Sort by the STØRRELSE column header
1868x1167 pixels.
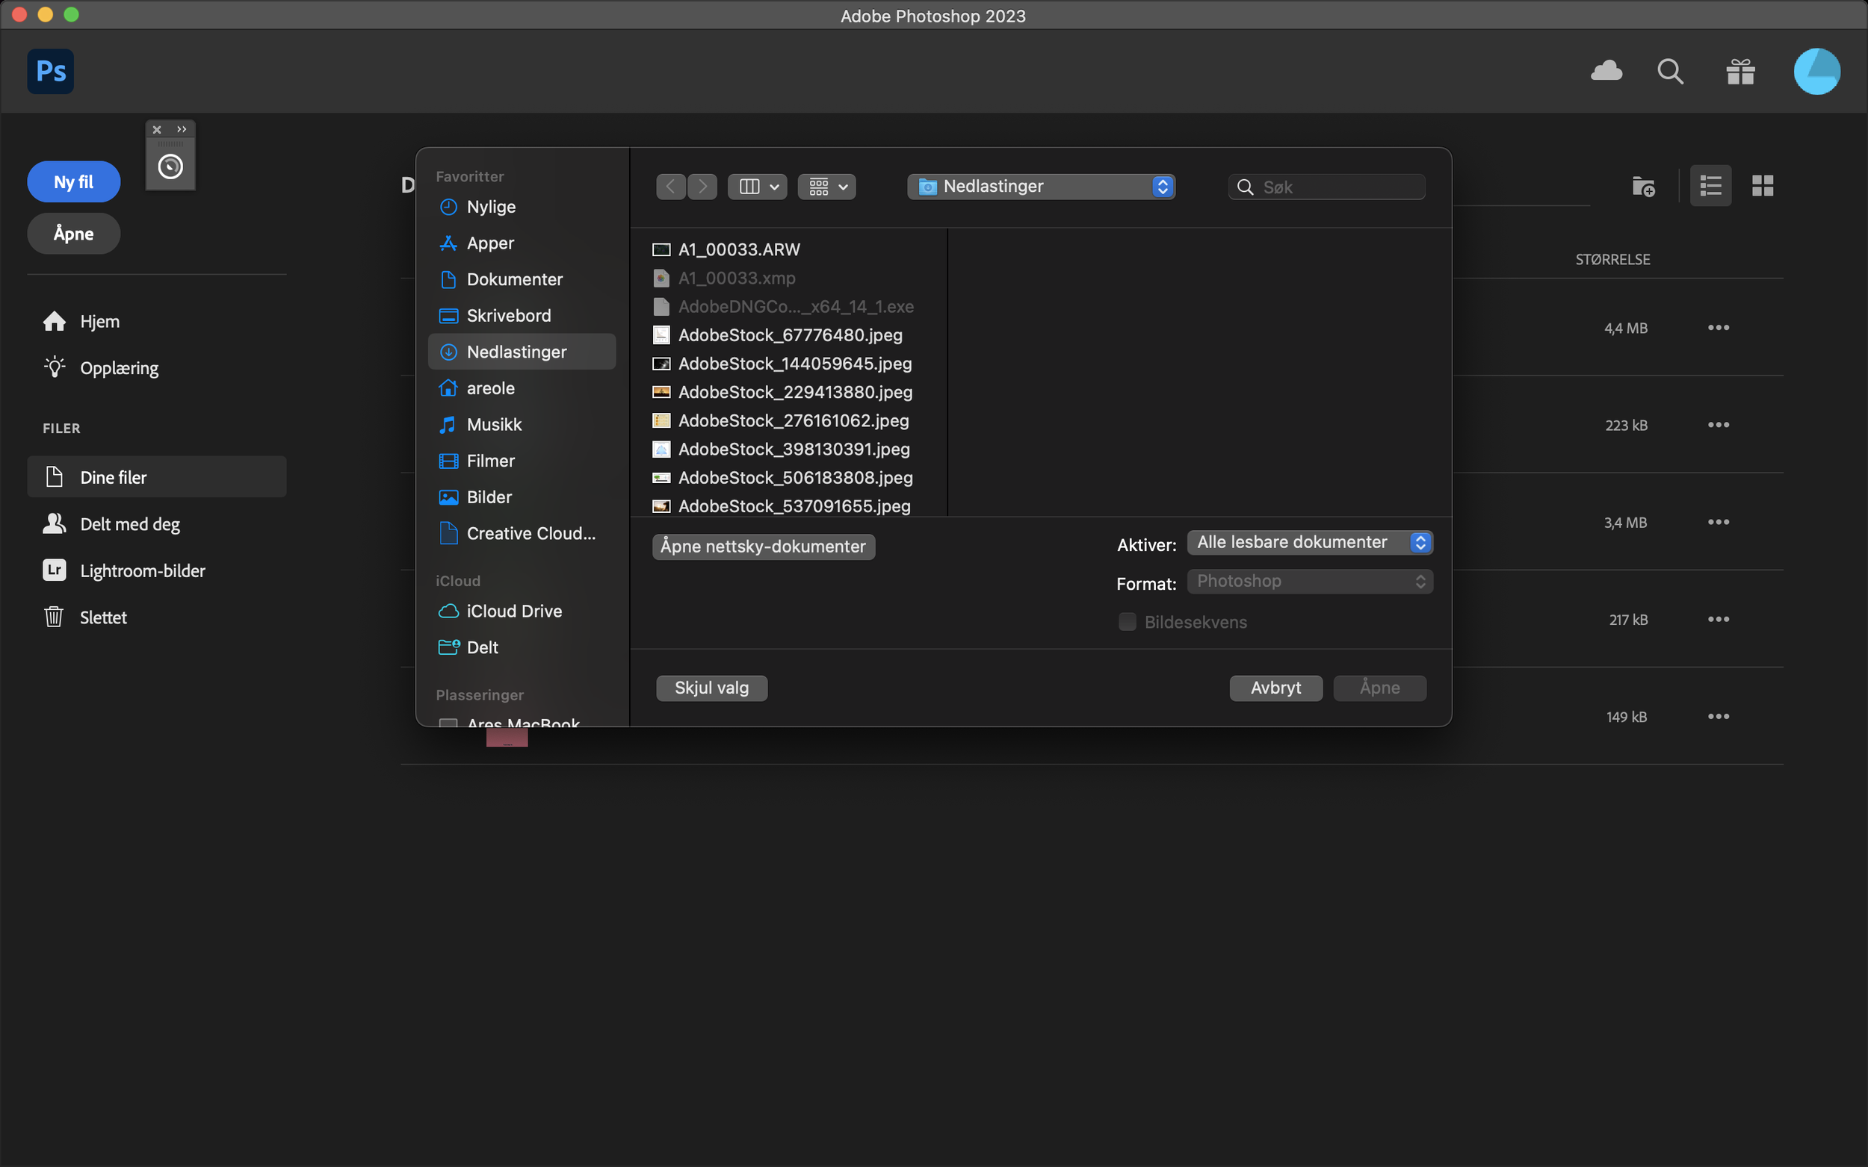(x=1612, y=260)
